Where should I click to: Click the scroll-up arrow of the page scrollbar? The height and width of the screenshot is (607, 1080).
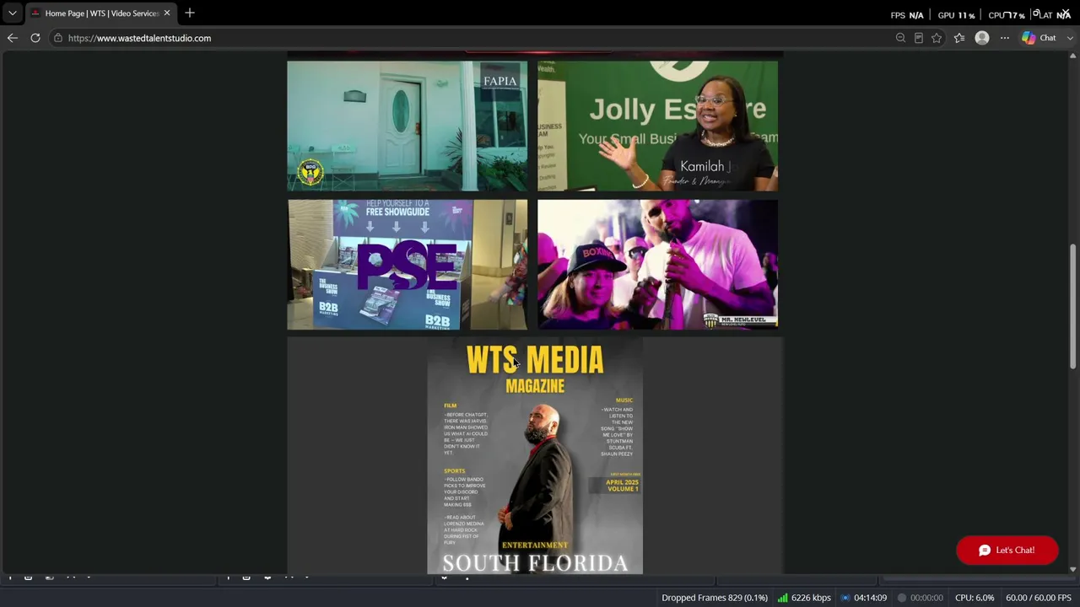point(1073,56)
